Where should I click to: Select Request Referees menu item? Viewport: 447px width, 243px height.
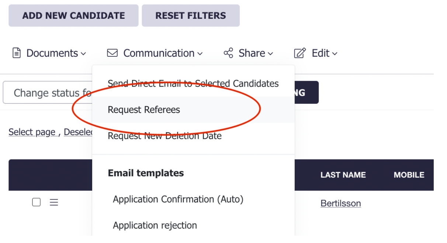pos(193,110)
